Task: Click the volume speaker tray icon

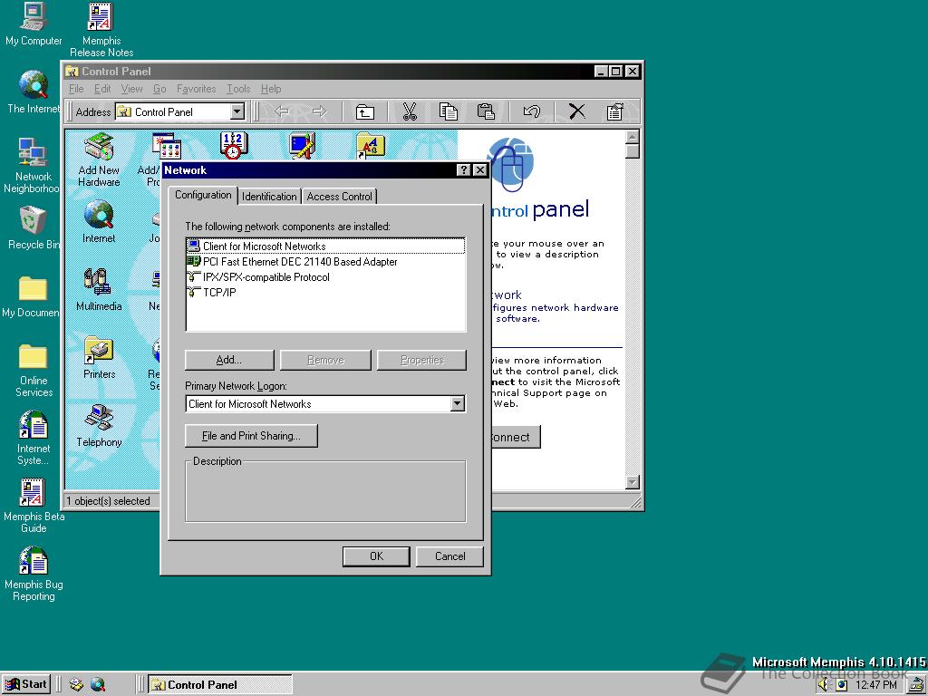Action: tap(825, 685)
